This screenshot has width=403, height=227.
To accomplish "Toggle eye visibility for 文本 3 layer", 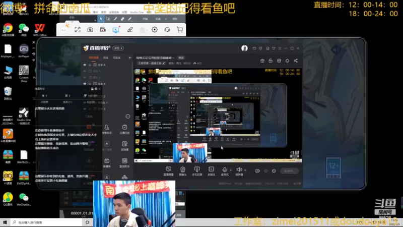I will [x=85, y=109].
